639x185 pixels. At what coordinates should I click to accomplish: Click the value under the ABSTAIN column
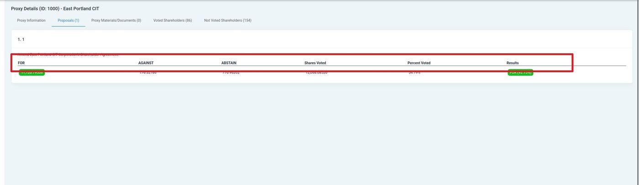coord(230,73)
